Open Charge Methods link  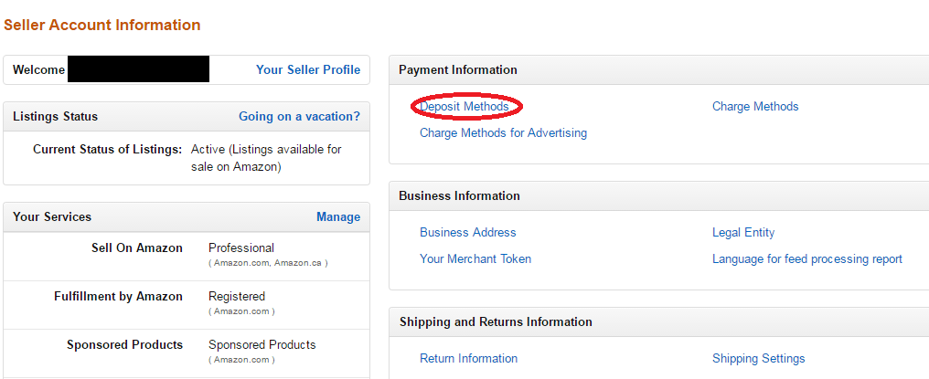pyautogui.click(x=755, y=107)
